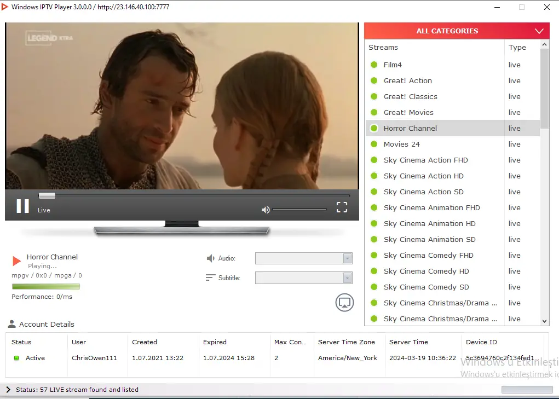Select the Great! Movies stream
The image size is (559, 399).
(453, 112)
